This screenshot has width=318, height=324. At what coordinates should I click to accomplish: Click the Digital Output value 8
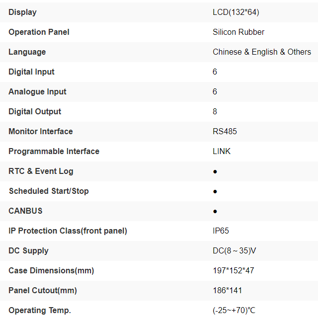click(x=215, y=111)
